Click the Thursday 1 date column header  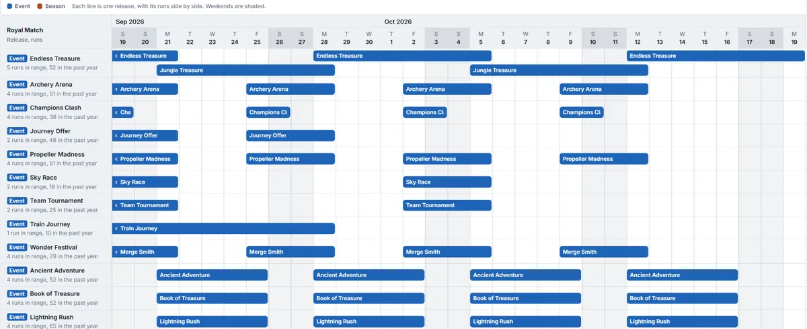(391, 38)
